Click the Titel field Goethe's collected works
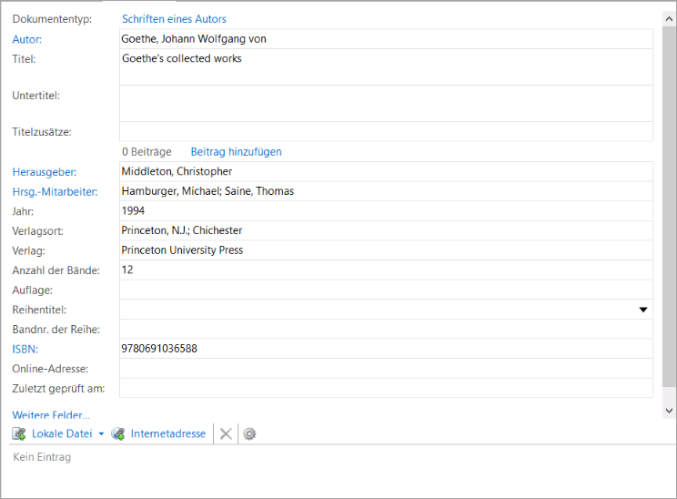Viewport: 677px width, 499px height. (386, 67)
